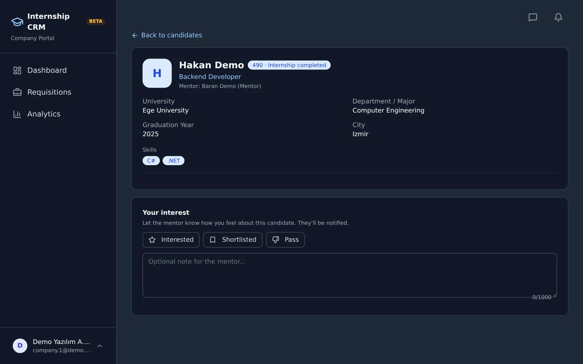The width and height of the screenshot is (583, 364).
Task: Click the Internship CRM title
Action: click(x=48, y=21)
